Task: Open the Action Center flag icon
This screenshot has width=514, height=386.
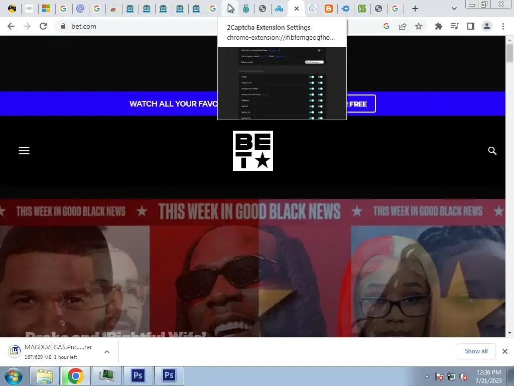Action: coord(439,376)
